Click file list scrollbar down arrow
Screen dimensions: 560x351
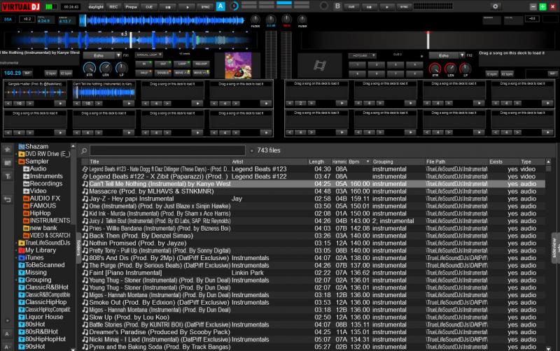pyautogui.click(x=549, y=348)
